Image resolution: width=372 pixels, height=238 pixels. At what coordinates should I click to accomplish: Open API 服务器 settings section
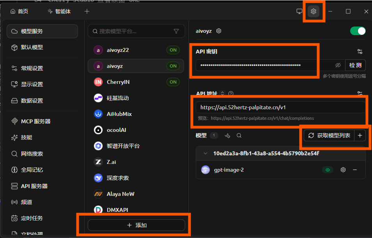[x=42, y=186]
